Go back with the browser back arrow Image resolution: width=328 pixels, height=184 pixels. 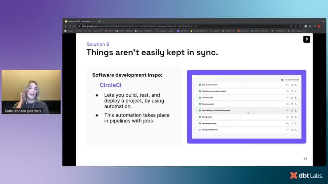[66, 26]
